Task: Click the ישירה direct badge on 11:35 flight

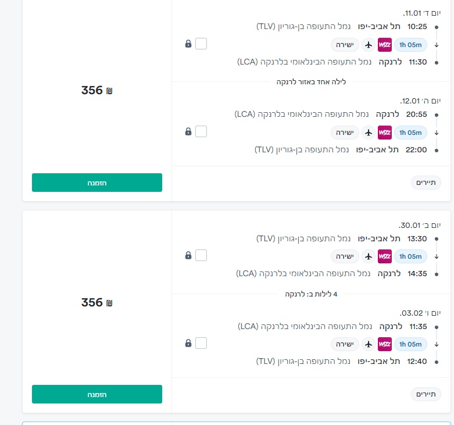Action: tap(345, 344)
